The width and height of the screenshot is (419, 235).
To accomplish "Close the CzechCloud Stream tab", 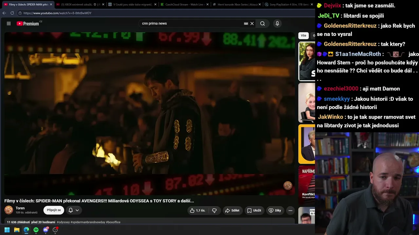I will click(208, 5).
